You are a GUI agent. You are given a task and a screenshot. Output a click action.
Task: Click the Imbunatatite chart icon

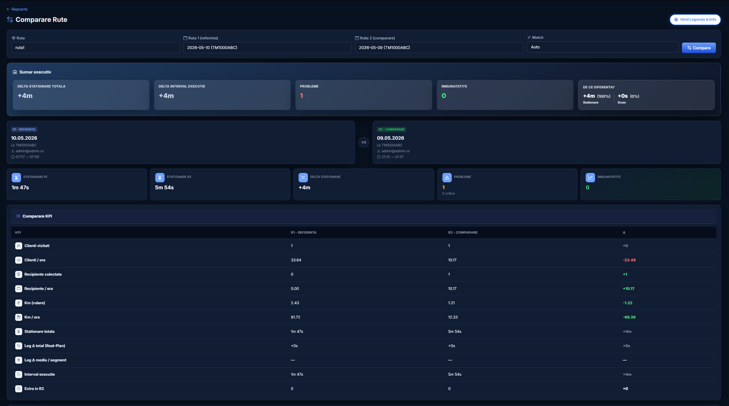coord(590,177)
